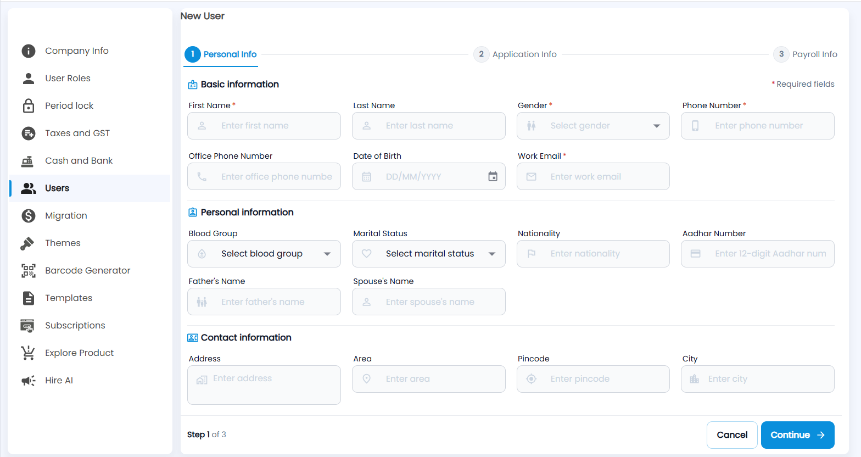Focus the Area input field
This screenshot has height=457, width=861.
pos(429,379)
